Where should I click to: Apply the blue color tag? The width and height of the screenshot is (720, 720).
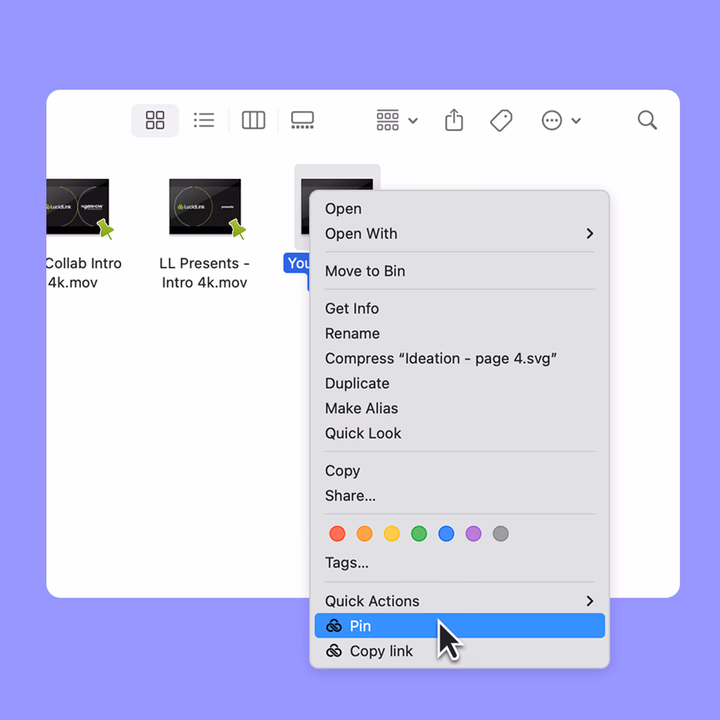[x=446, y=533]
